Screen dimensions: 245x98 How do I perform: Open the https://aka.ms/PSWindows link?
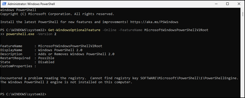[154, 22]
